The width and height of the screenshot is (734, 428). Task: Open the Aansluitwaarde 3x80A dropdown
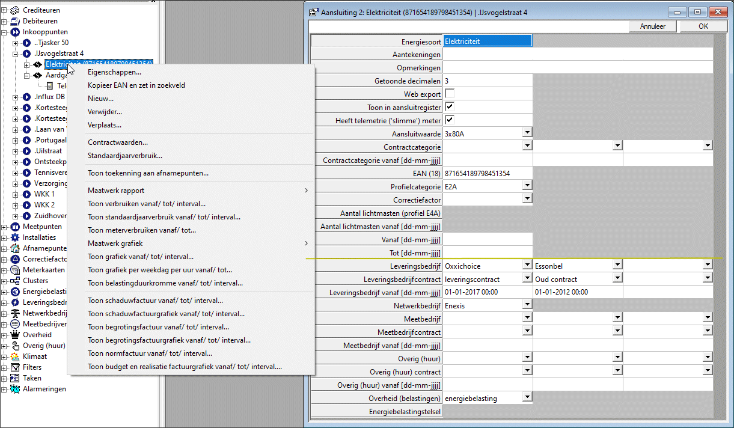527,133
